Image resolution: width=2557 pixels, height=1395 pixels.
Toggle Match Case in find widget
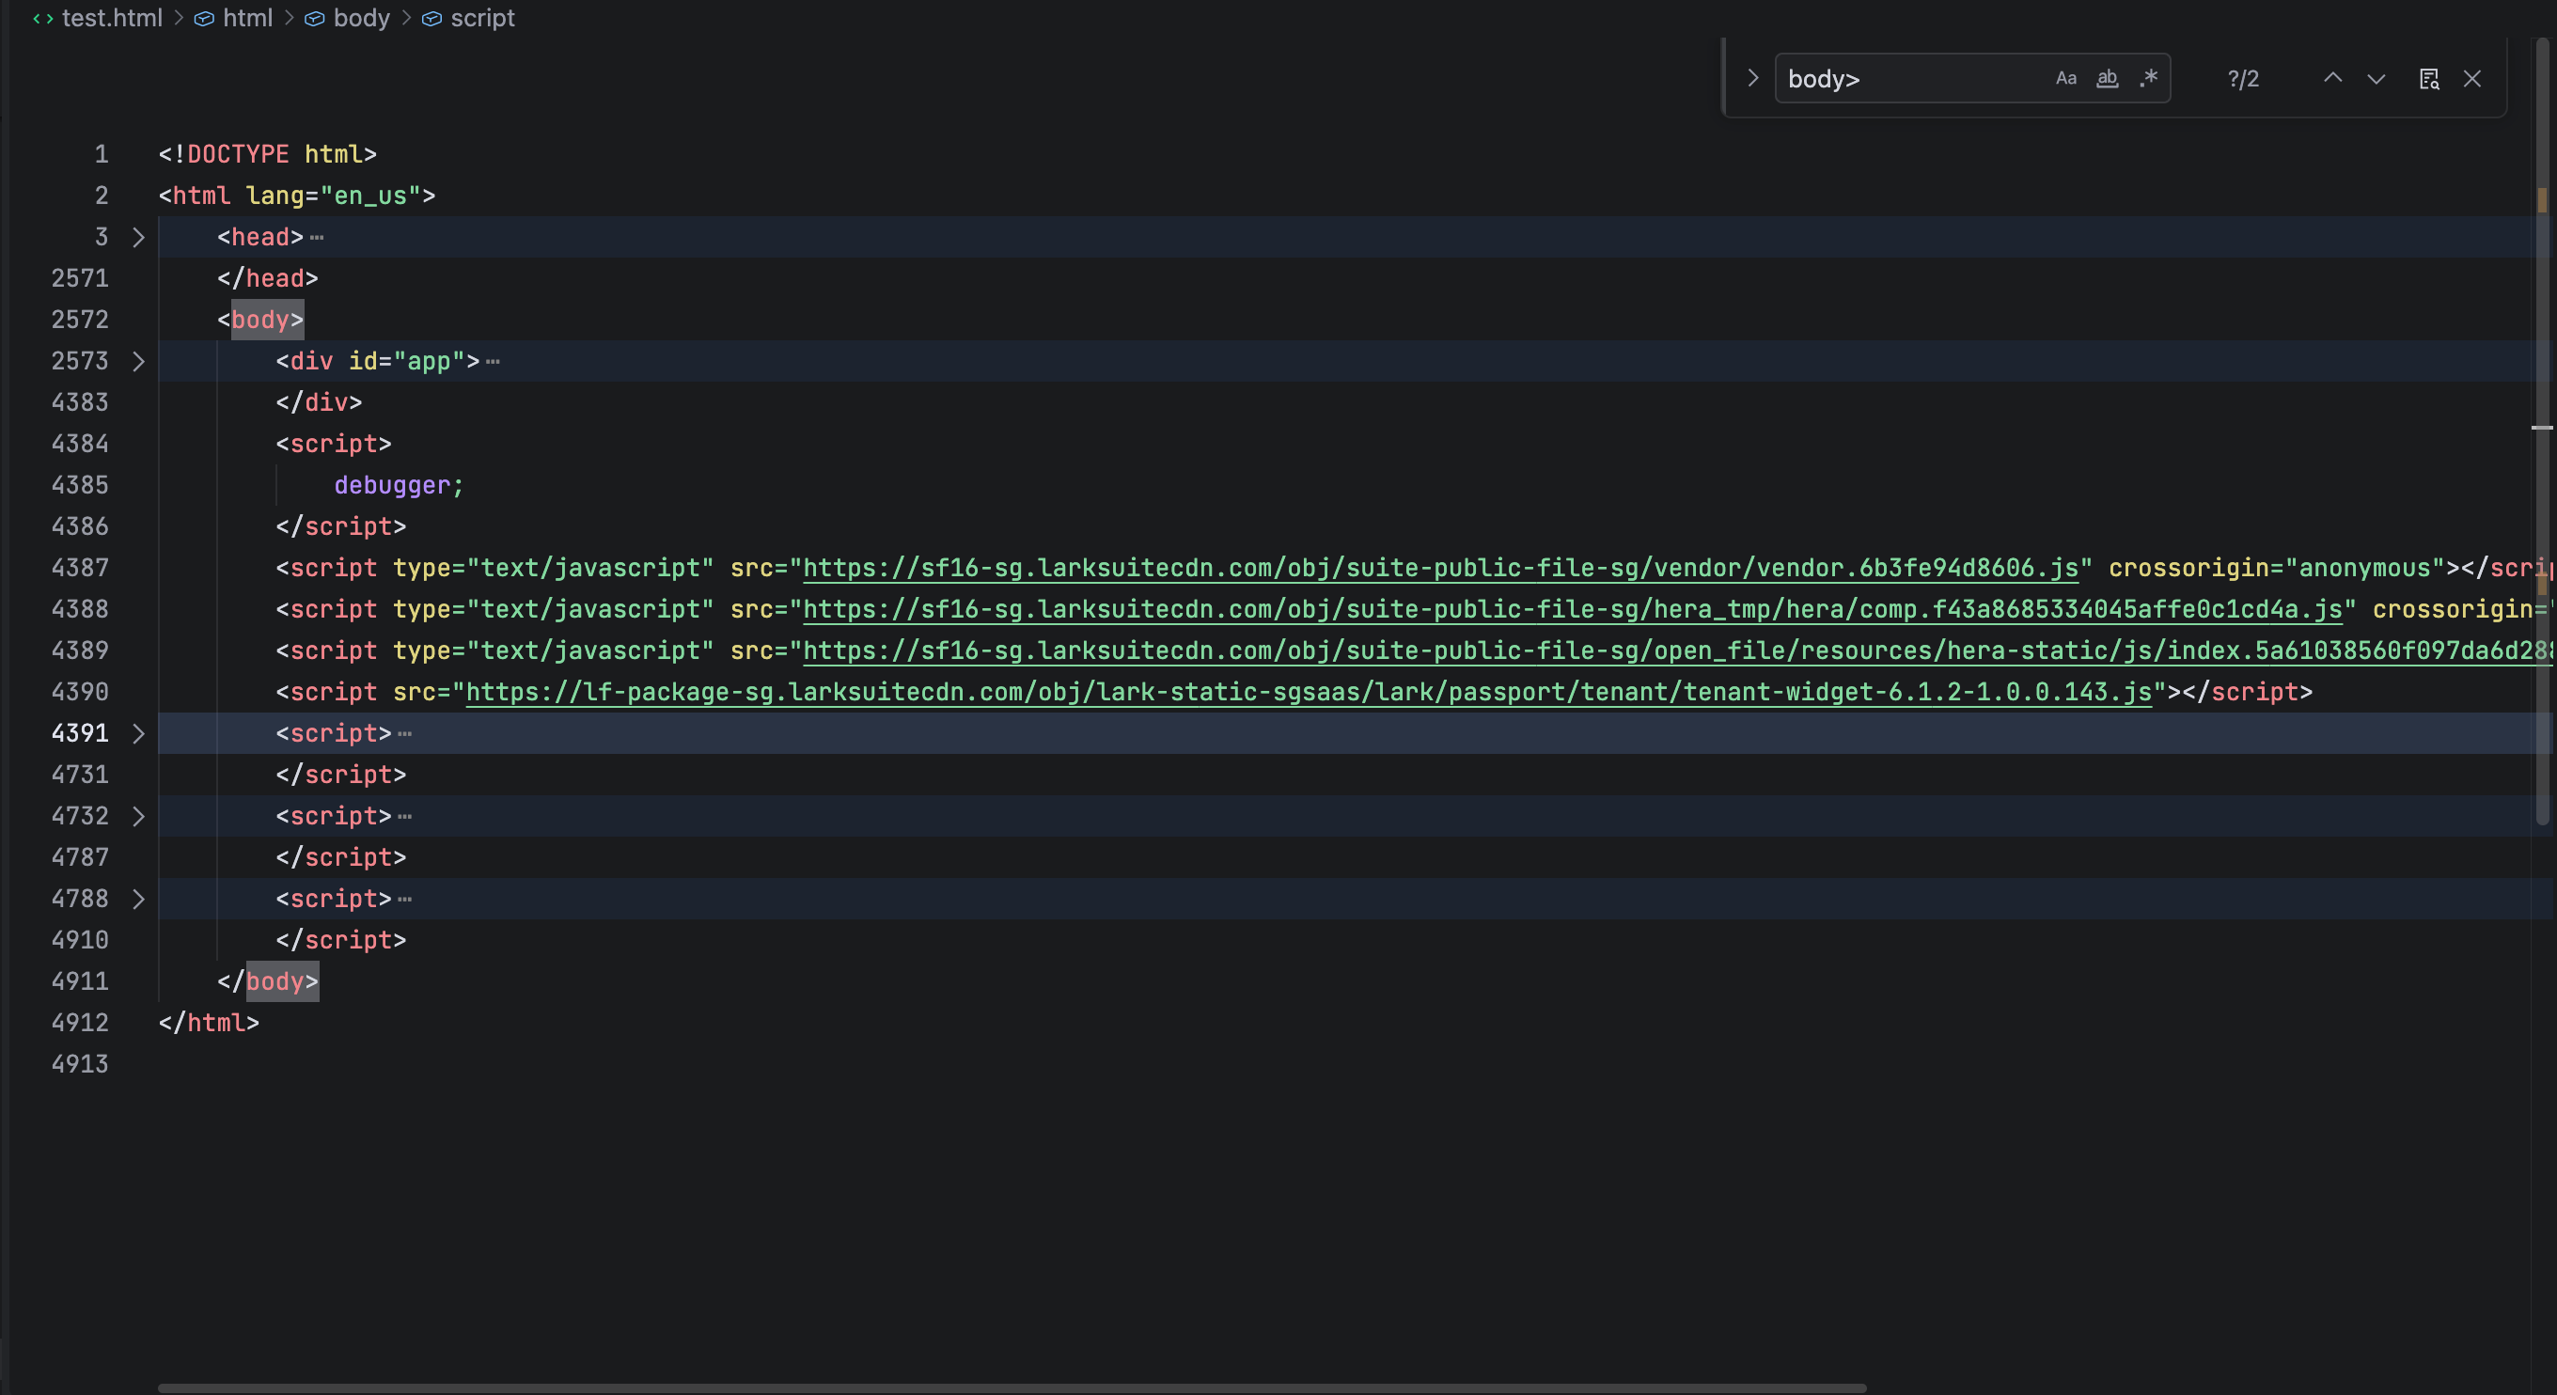pyautogui.click(x=2065, y=78)
